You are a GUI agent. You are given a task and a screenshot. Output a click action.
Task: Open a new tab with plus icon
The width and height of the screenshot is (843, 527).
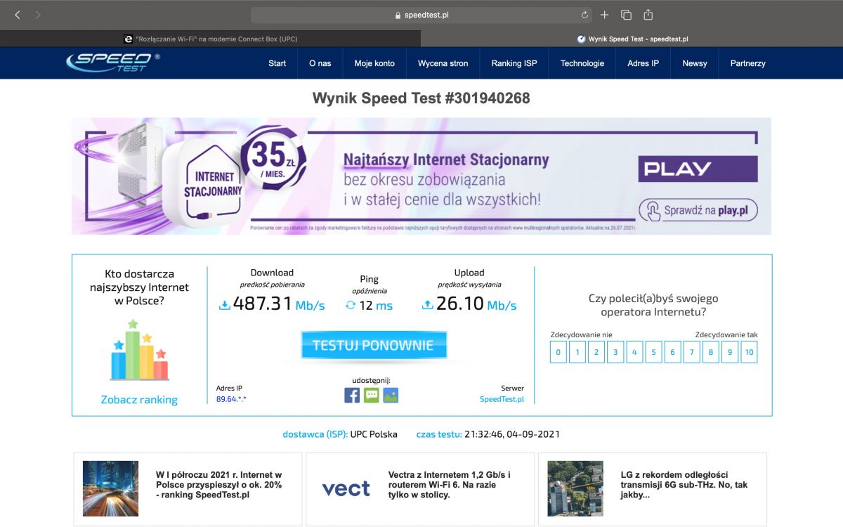pos(604,15)
